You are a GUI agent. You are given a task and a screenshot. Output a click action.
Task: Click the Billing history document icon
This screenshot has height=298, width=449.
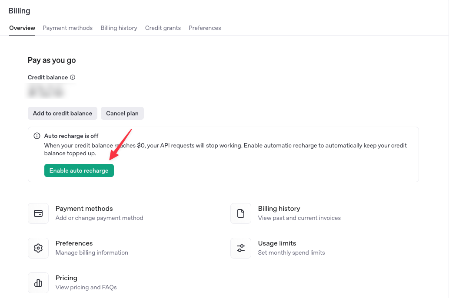[241, 213]
